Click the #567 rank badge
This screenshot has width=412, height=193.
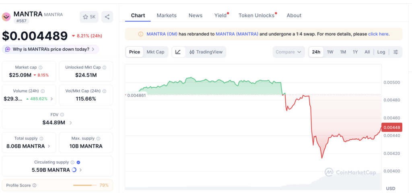click(x=21, y=21)
